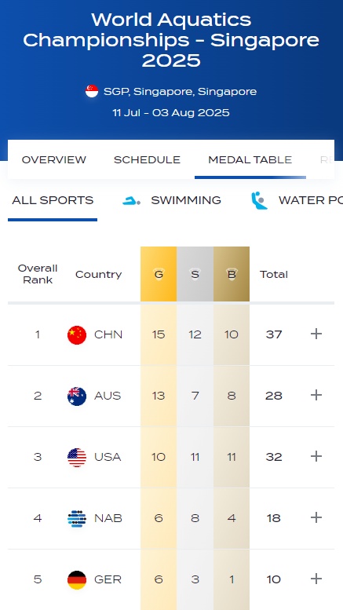Select the MEDAL TABLE tab

click(250, 159)
